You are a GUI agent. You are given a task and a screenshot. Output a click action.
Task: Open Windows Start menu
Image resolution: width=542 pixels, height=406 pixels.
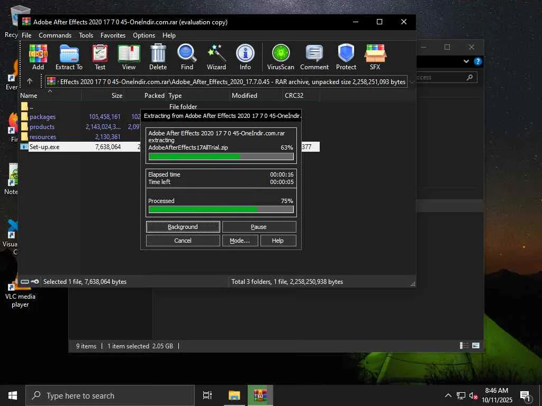tap(13, 395)
